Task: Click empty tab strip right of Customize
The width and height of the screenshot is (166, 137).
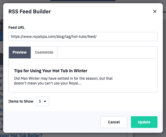Action: 106,52
